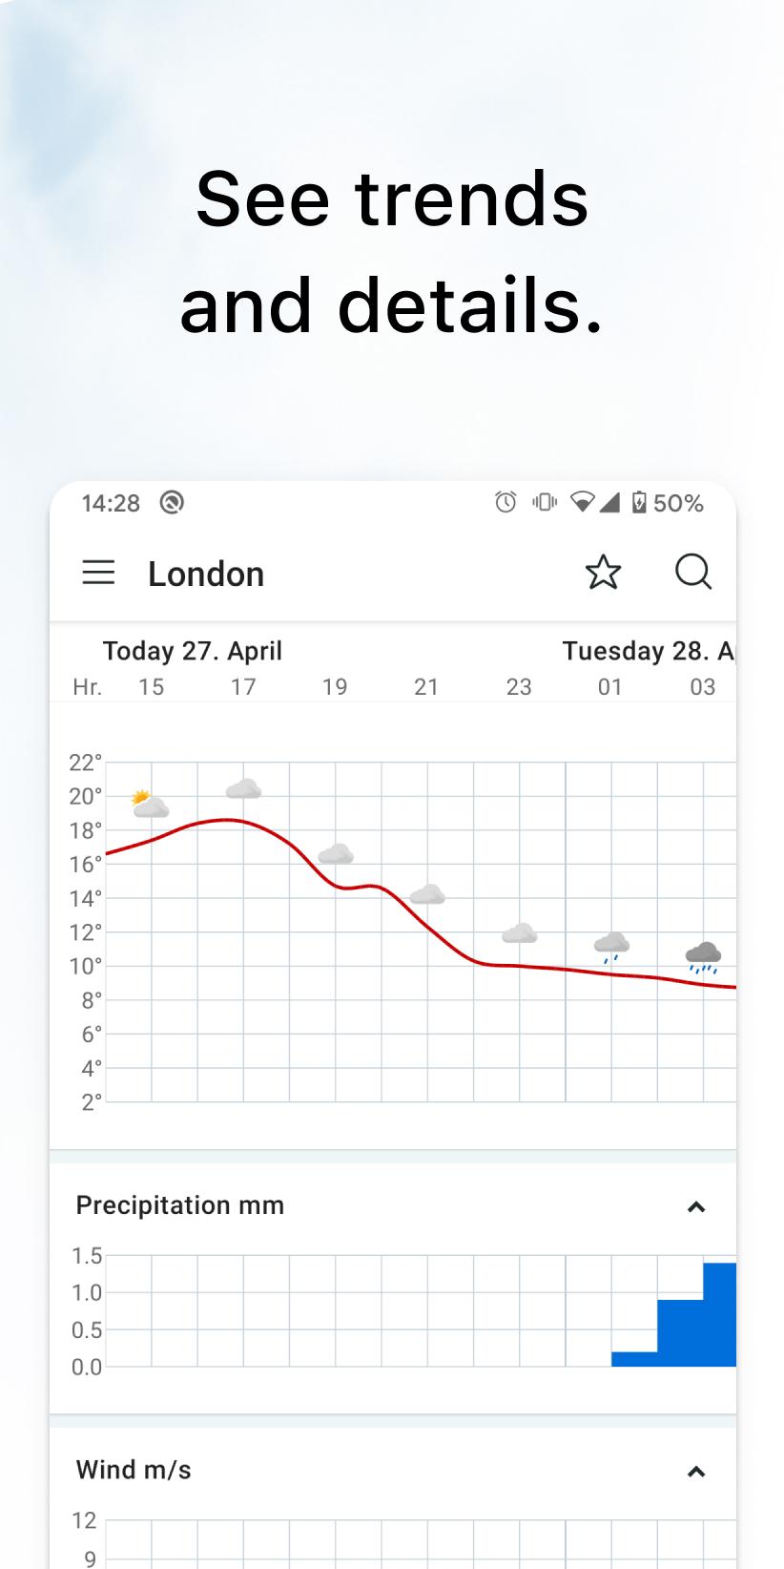The width and height of the screenshot is (784, 1569).
Task: Tap the battery status icon
Action: point(639,502)
